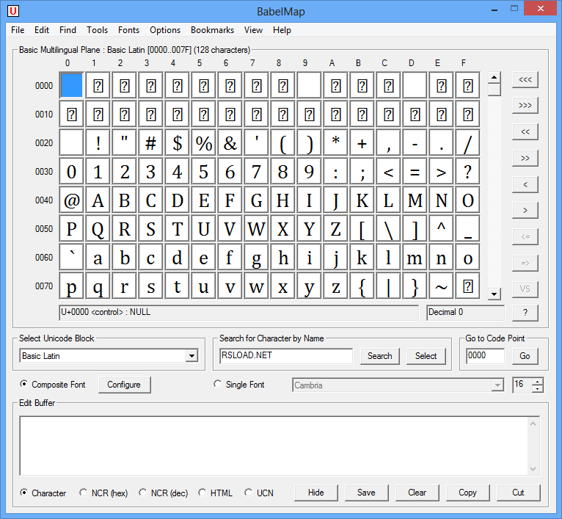562x519 pixels.
Task: Open the Fonts menu
Action: coord(128,30)
